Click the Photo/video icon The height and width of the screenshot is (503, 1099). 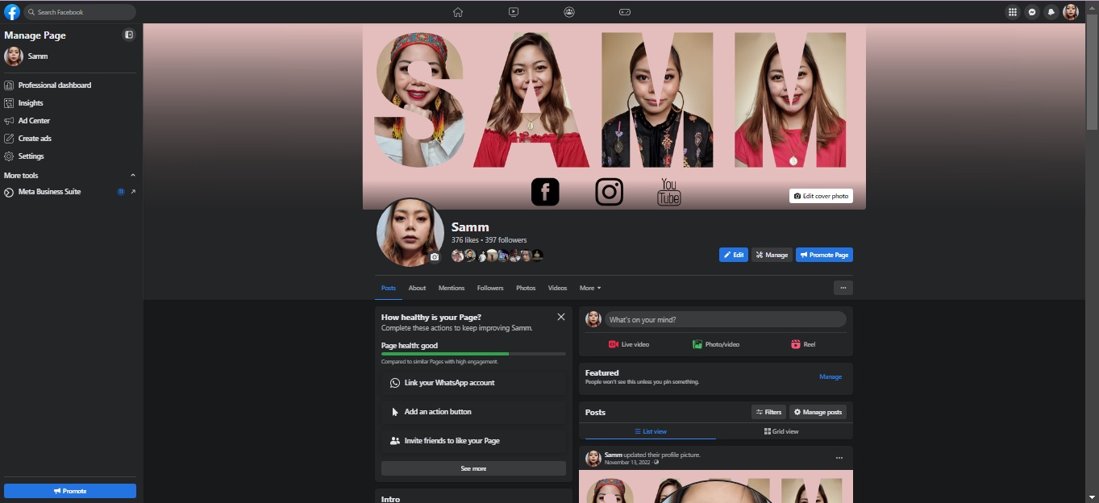point(697,344)
